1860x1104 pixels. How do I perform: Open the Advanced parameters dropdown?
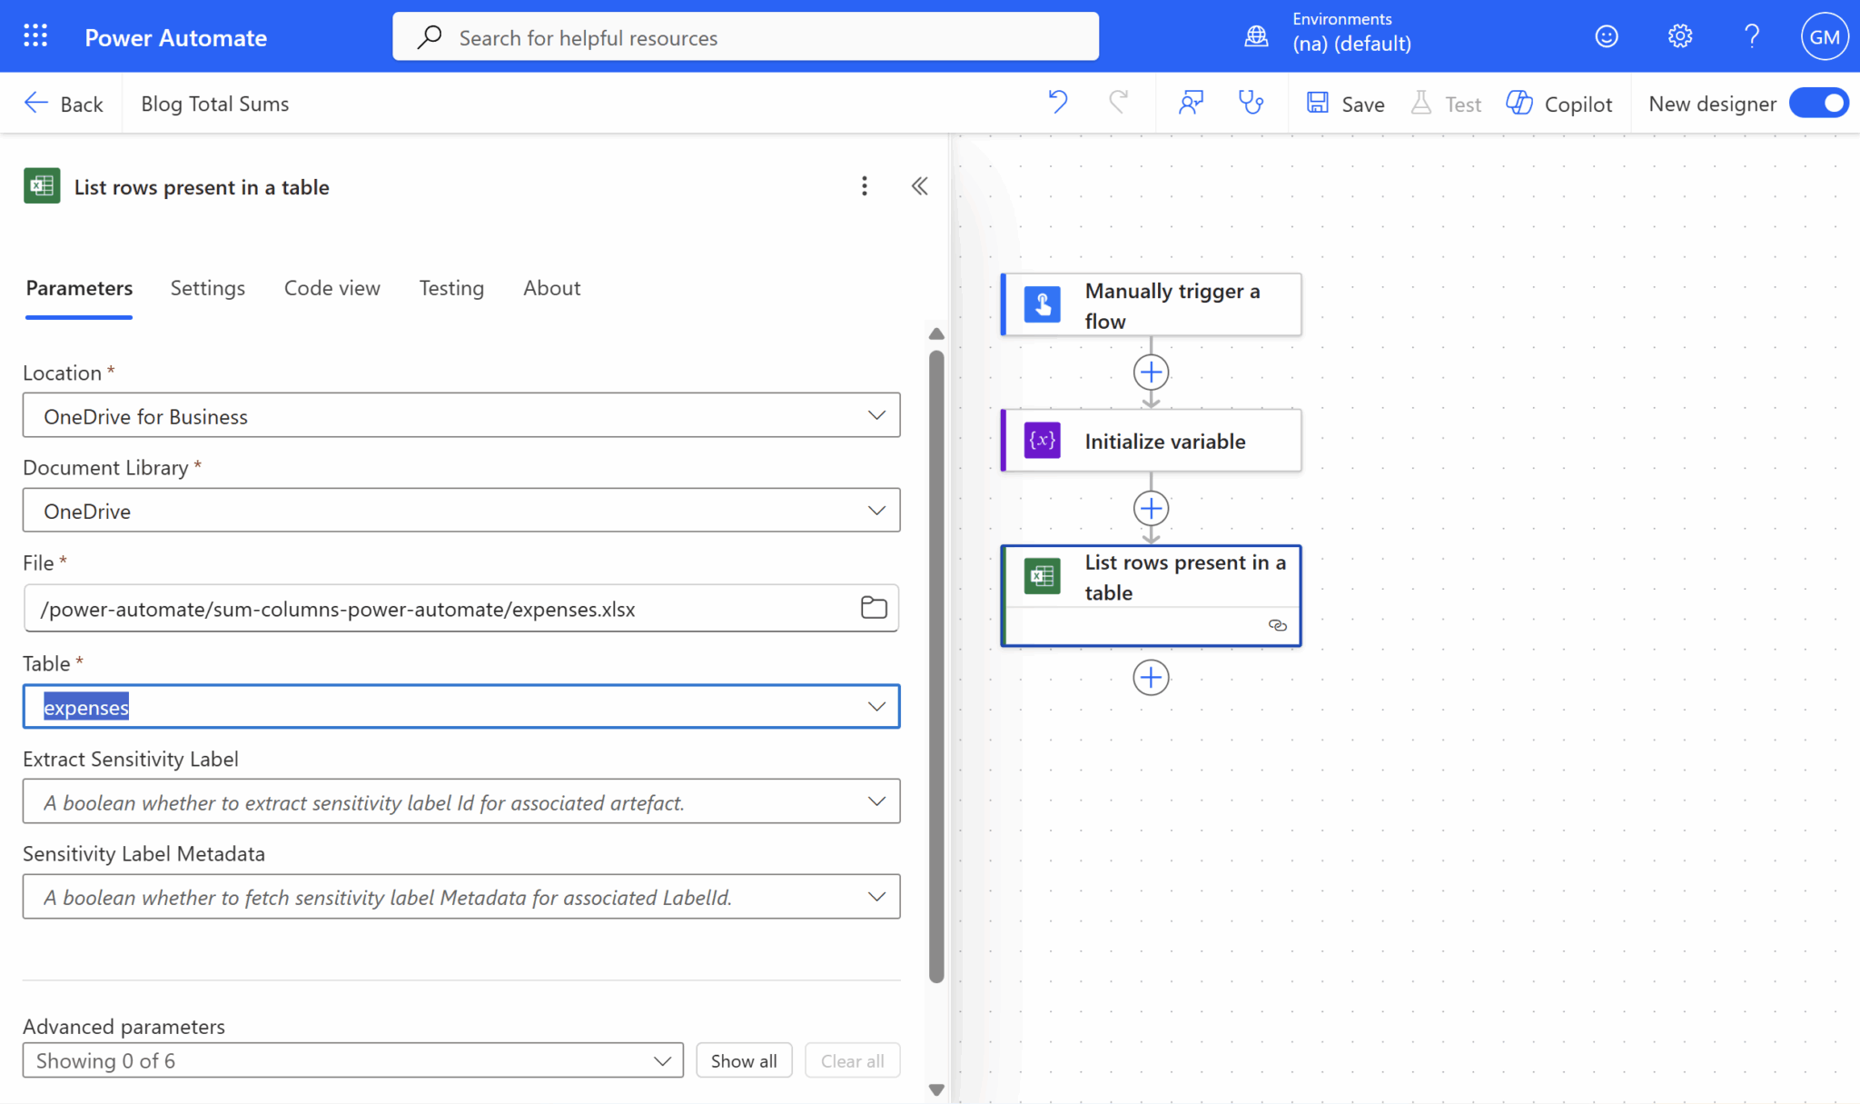click(x=352, y=1060)
